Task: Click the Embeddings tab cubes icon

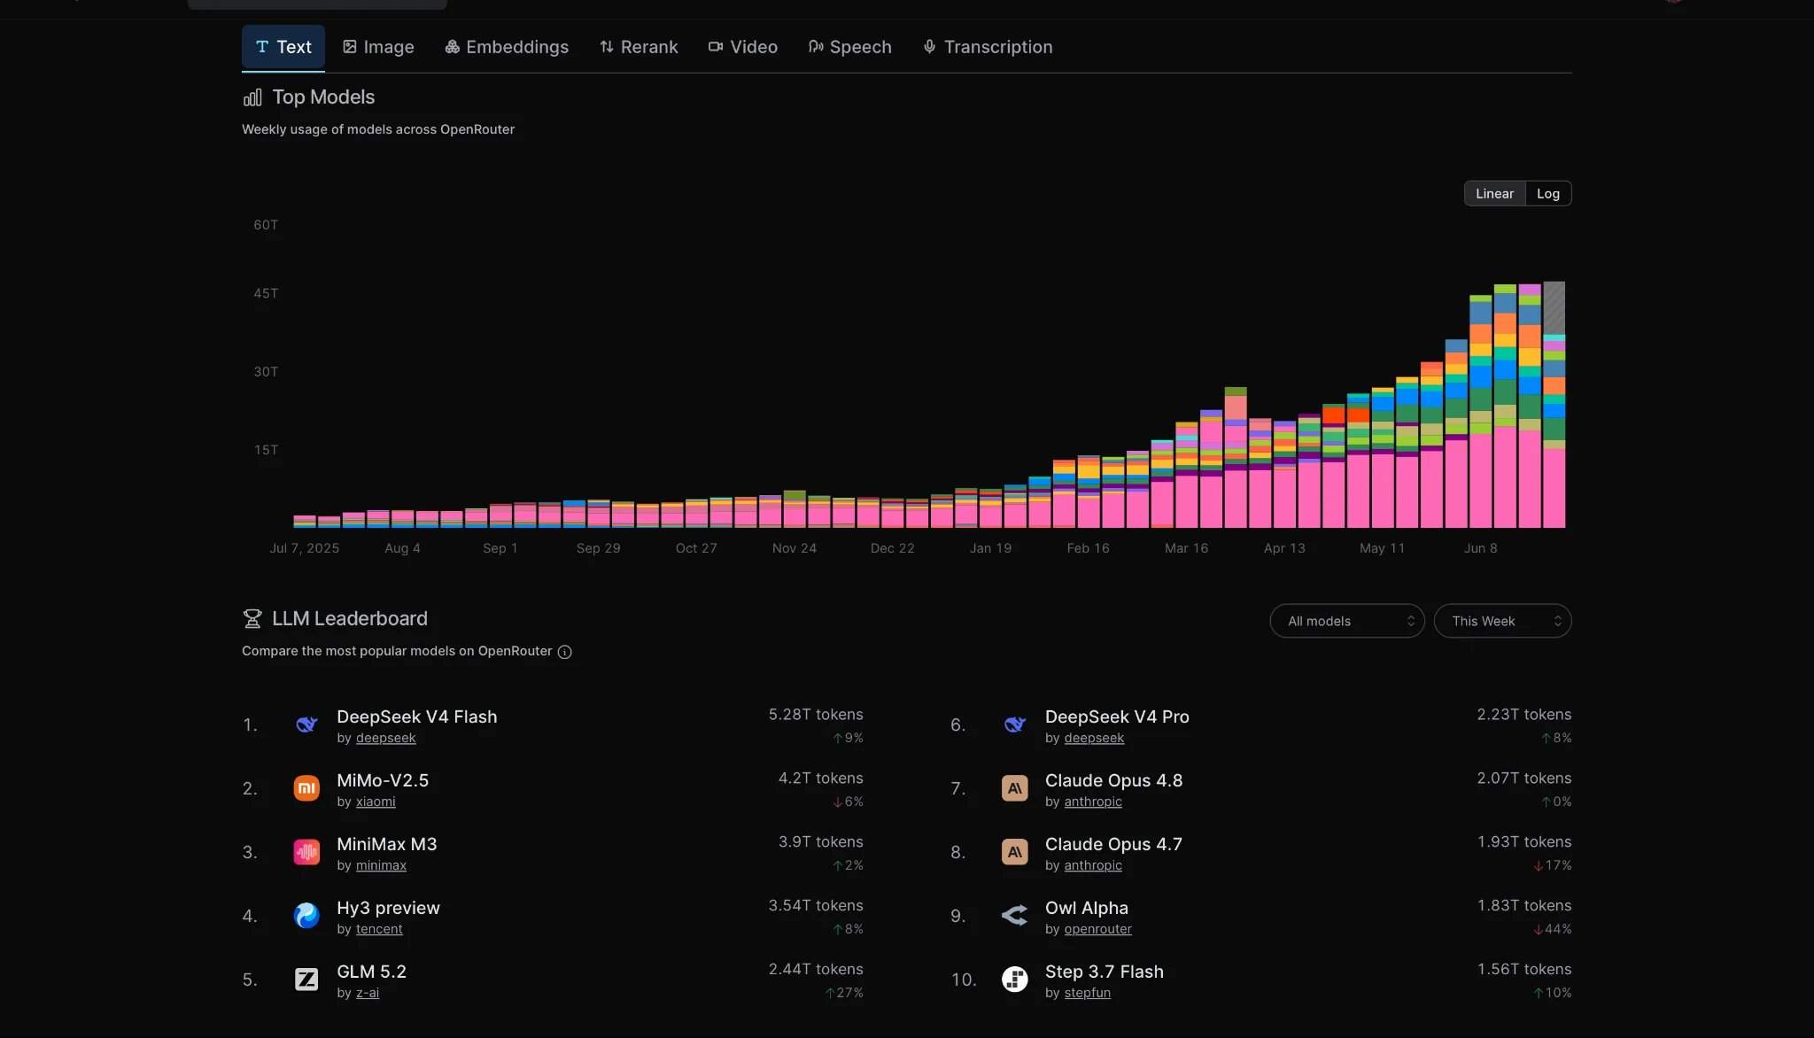Action: click(452, 47)
